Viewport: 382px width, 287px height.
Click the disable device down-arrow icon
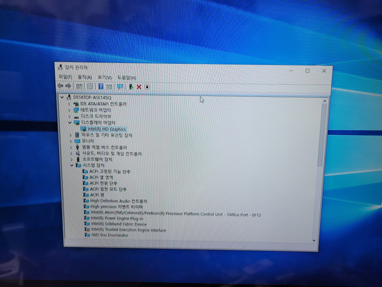147,87
